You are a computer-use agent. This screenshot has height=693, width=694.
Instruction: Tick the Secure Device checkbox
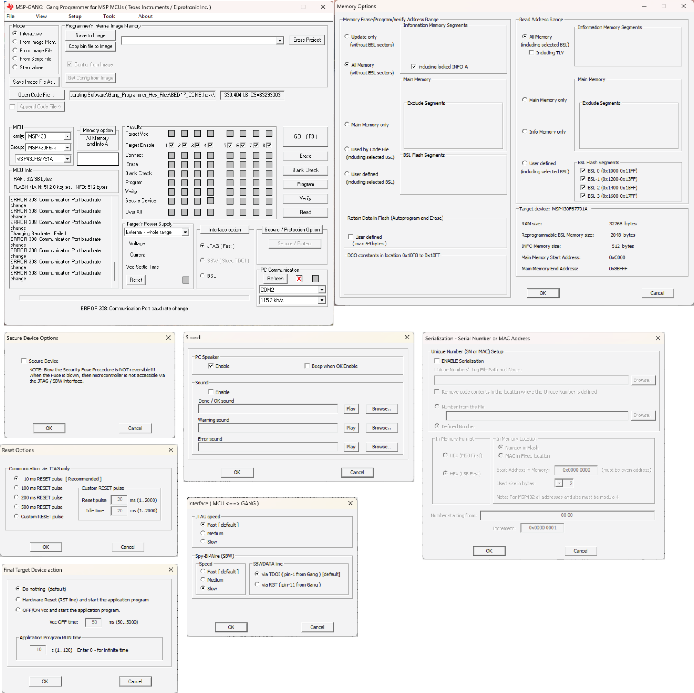(x=24, y=361)
